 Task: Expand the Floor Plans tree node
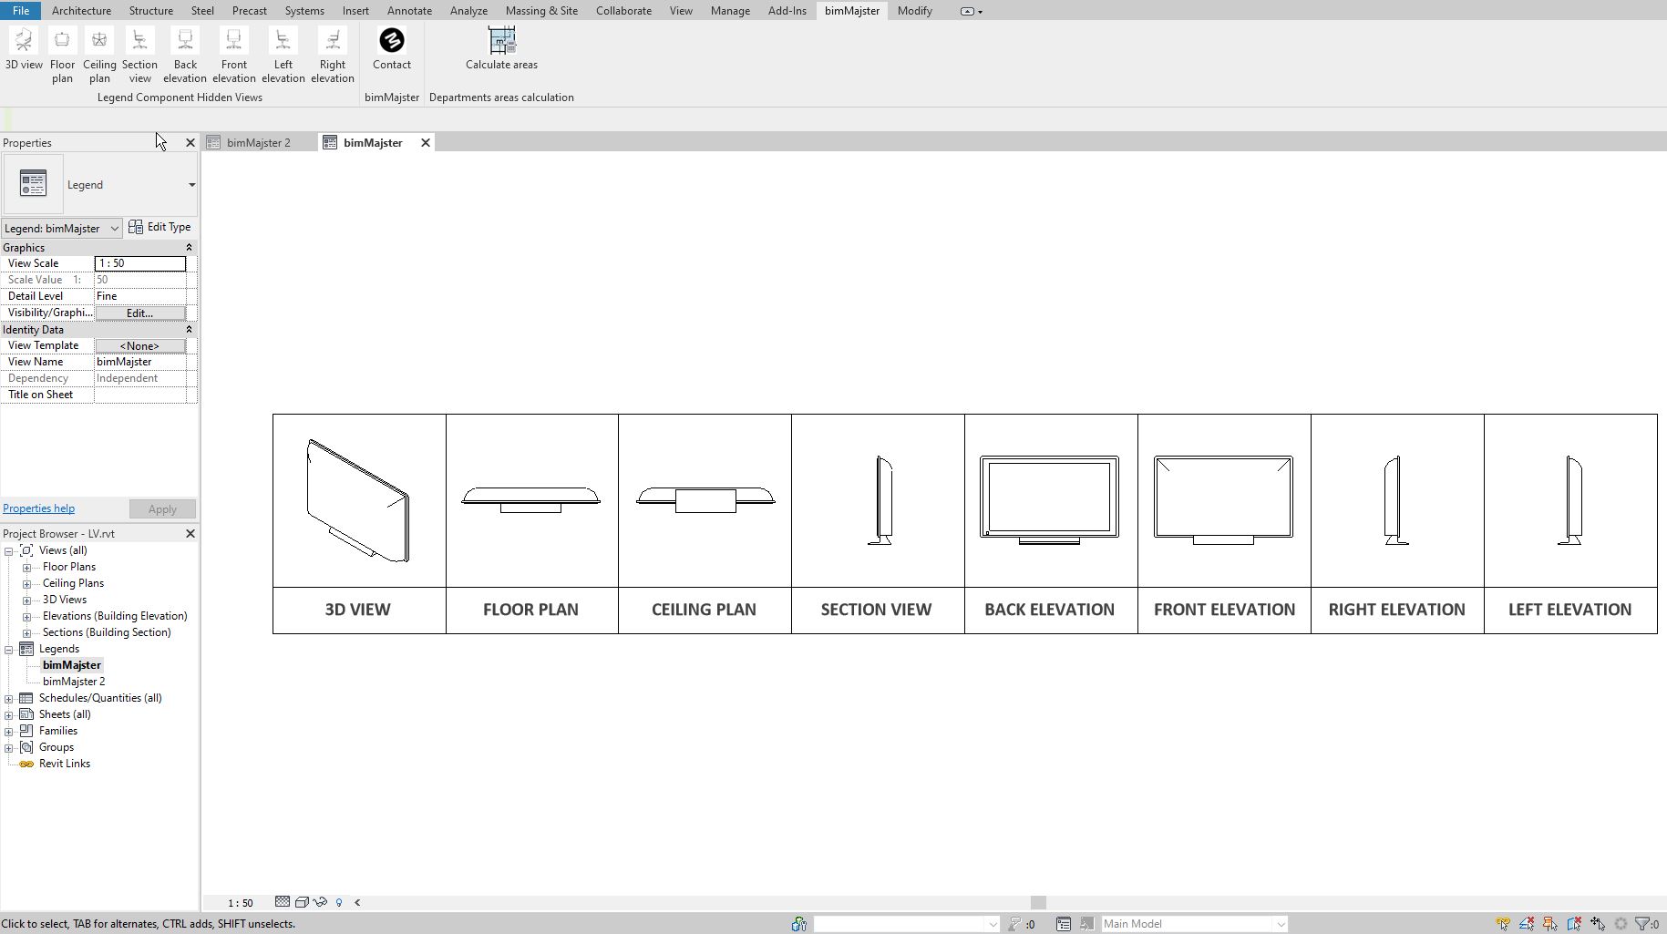coord(27,567)
